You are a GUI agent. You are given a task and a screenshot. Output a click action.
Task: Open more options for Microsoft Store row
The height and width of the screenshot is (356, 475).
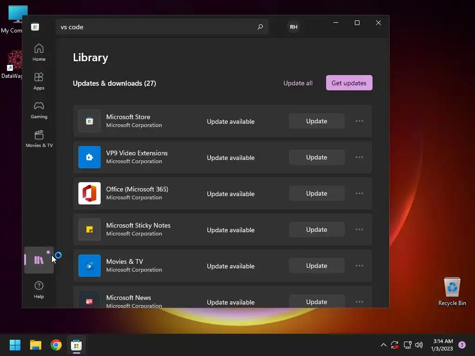(359, 121)
